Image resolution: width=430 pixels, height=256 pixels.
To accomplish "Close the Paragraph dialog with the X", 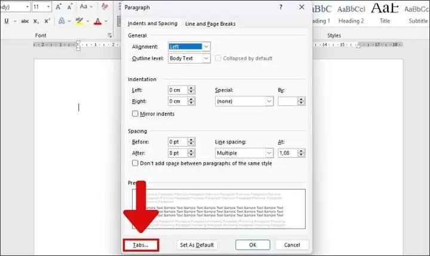I will pos(302,7).
